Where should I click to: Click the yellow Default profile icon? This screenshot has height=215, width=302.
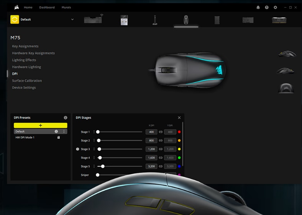(15, 20)
